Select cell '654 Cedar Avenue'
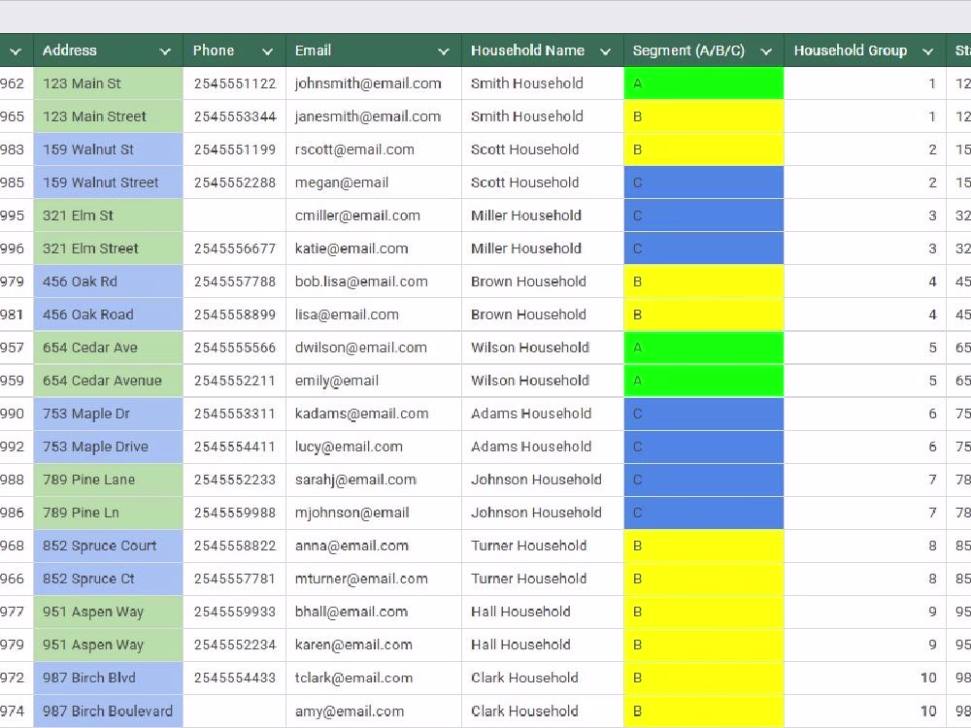Image resolution: width=971 pixels, height=728 pixels. (109, 381)
